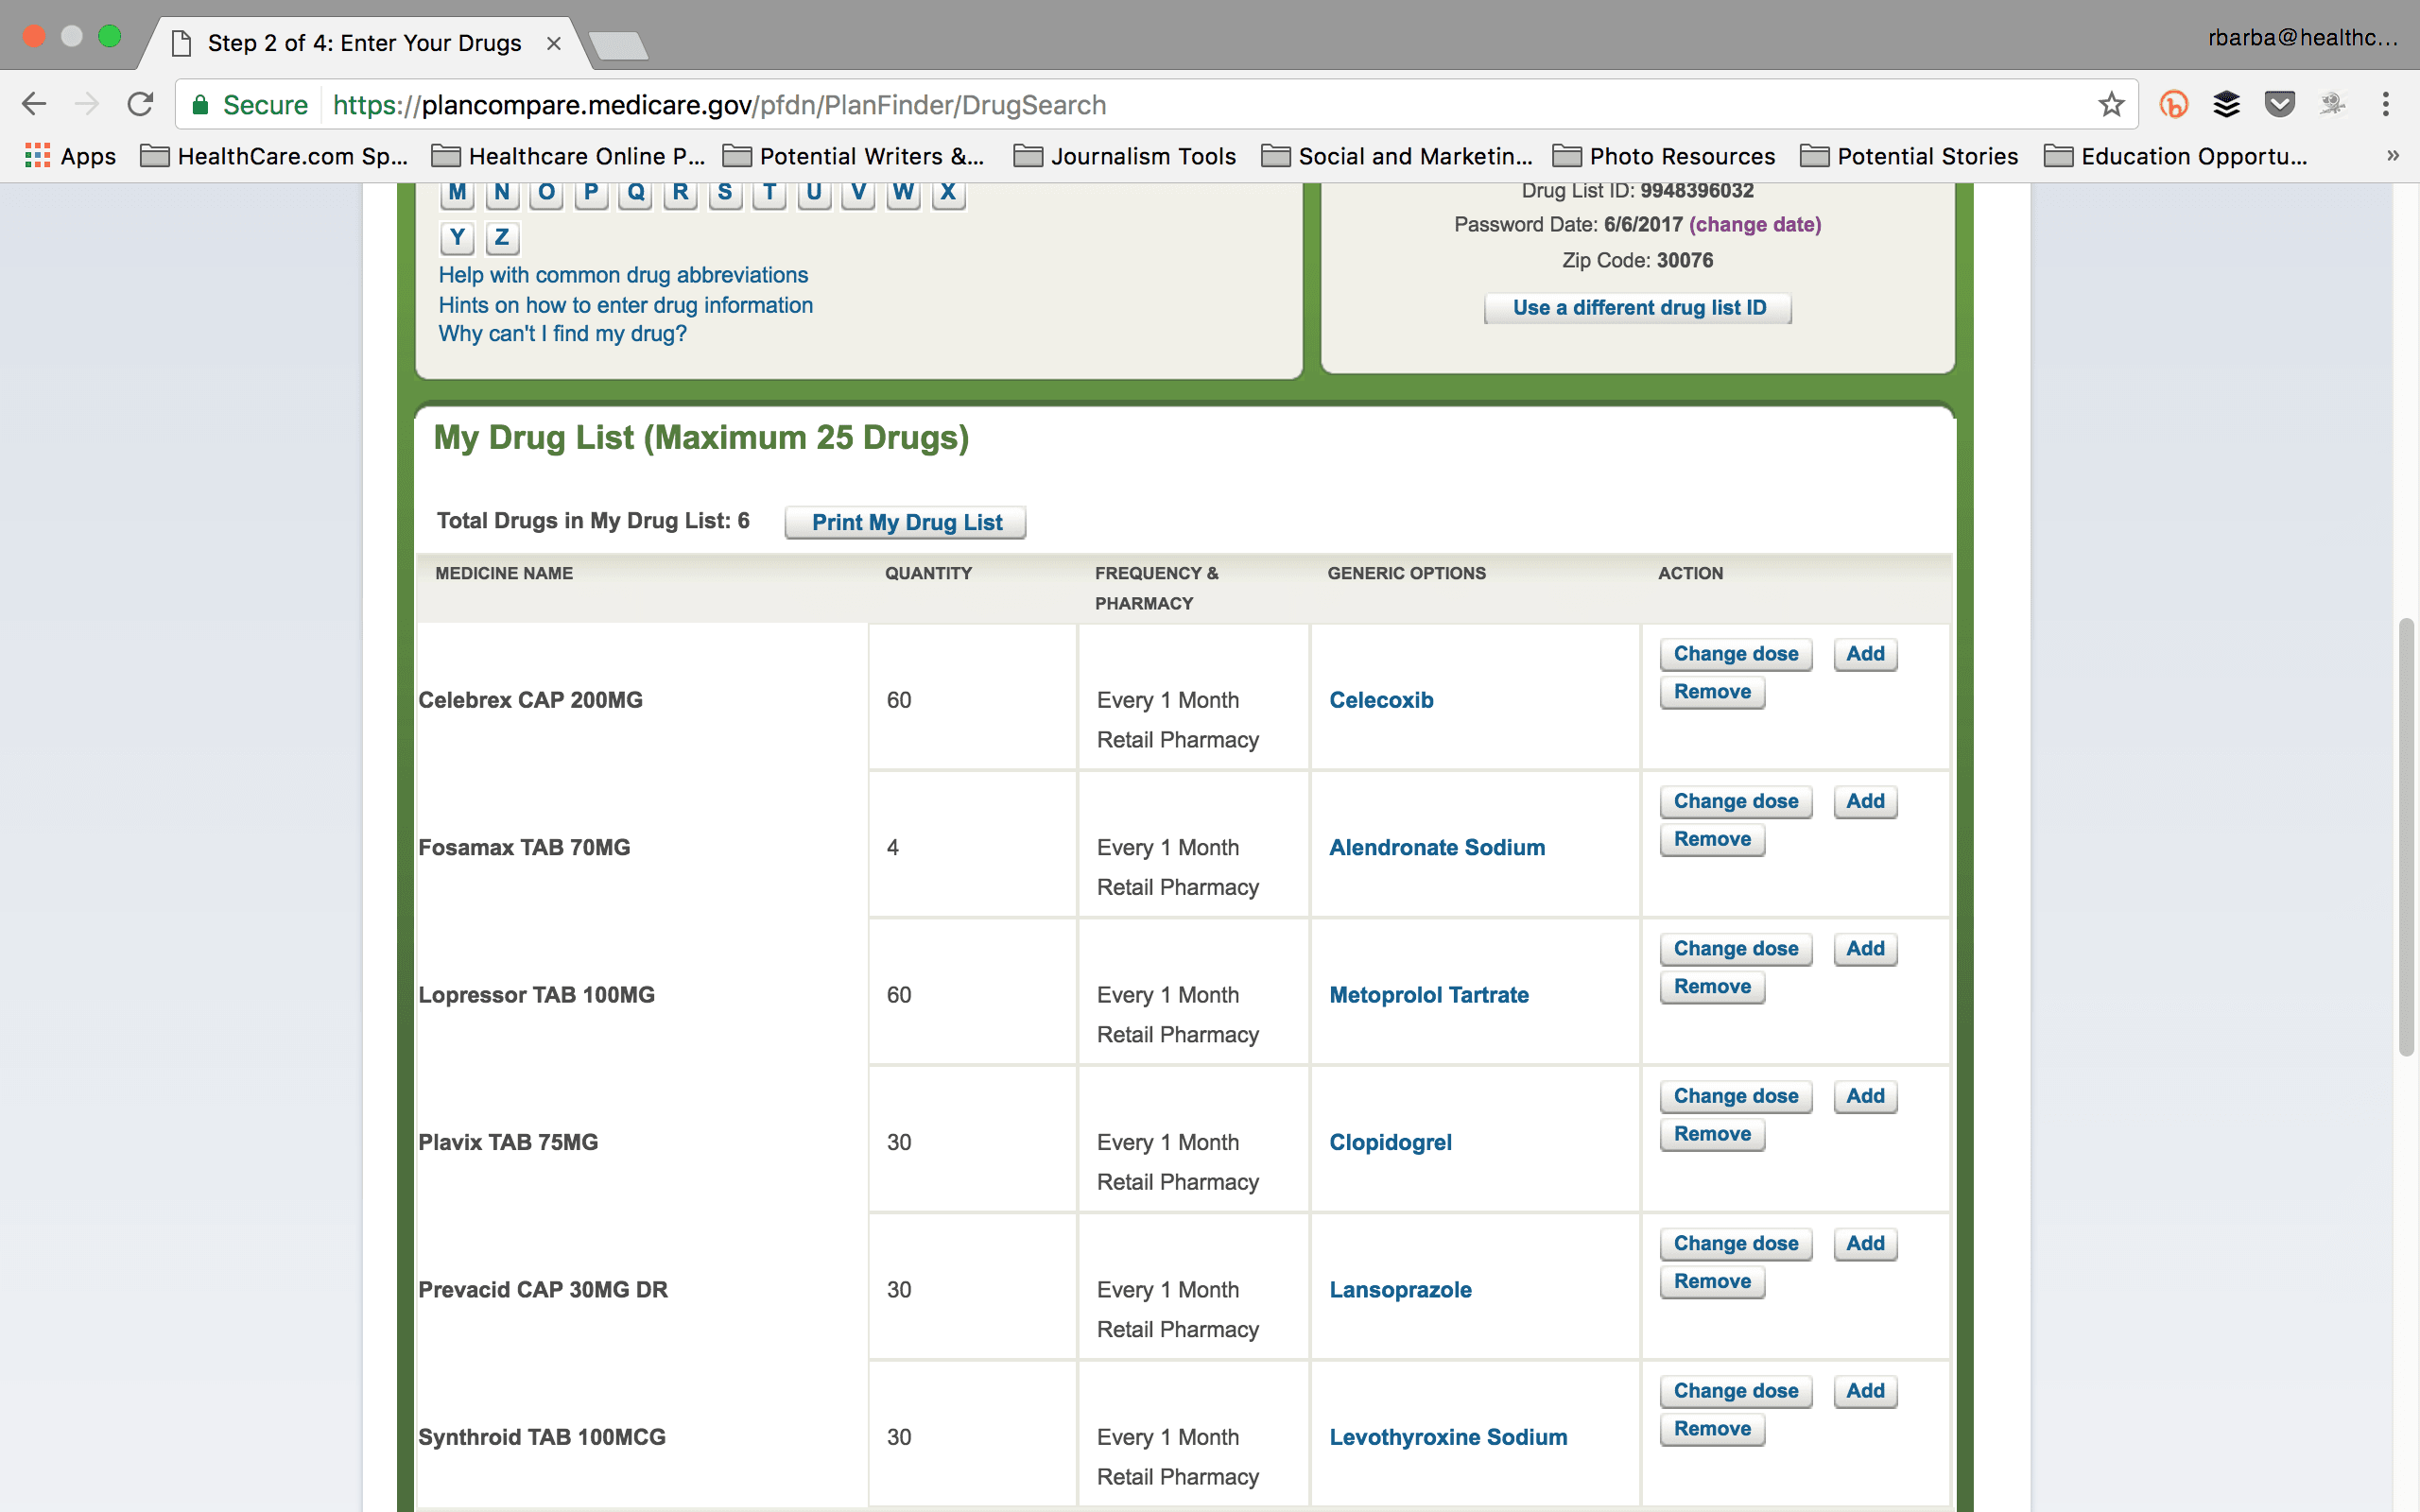Open a new tab beside the current one

(x=618, y=45)
